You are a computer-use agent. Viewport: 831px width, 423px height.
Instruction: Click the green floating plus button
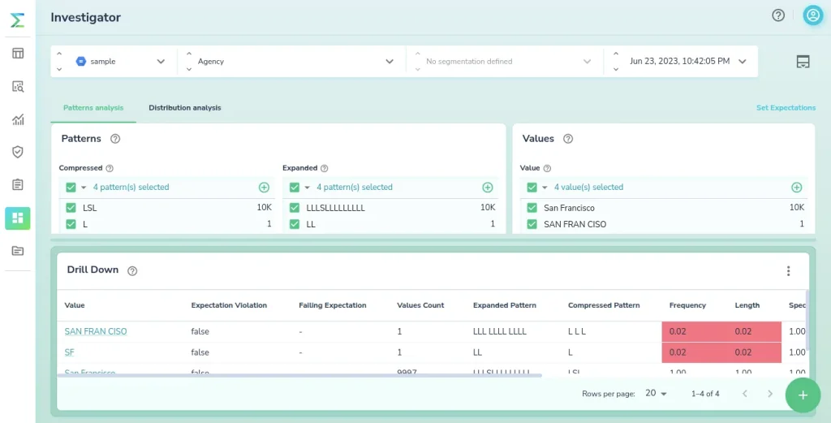(x=803, y=395)
